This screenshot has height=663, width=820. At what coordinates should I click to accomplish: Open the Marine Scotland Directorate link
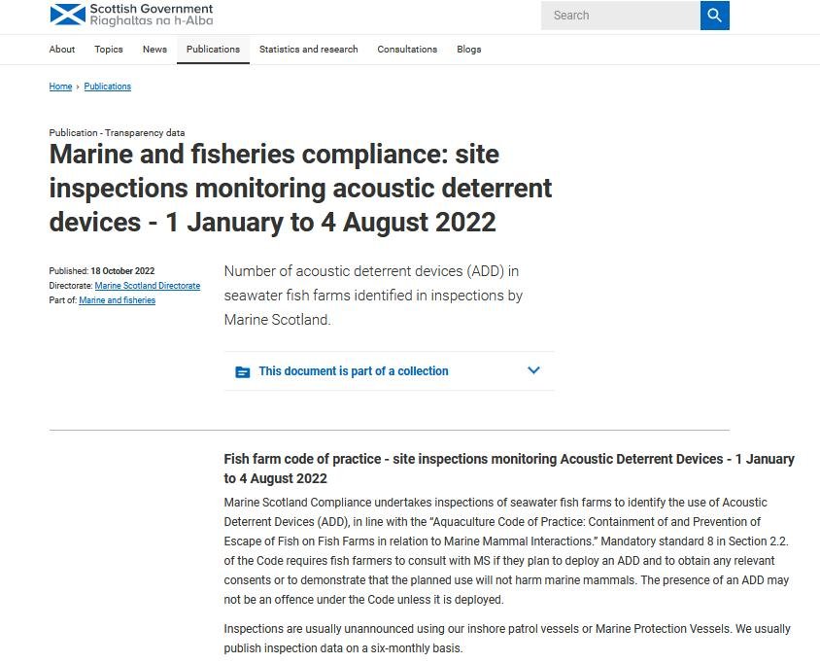click(x=147, y=286)
